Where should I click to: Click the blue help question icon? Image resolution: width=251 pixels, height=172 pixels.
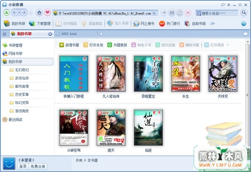(x=243, y=24)
